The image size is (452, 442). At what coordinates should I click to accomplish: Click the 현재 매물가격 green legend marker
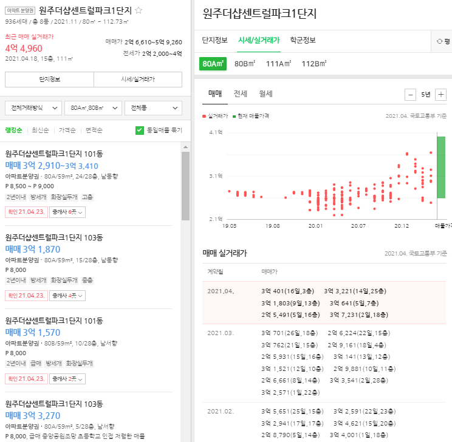click(x=235, y=116)
